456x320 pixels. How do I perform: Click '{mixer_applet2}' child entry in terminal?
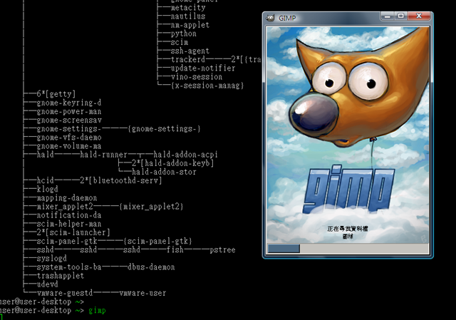151,207
